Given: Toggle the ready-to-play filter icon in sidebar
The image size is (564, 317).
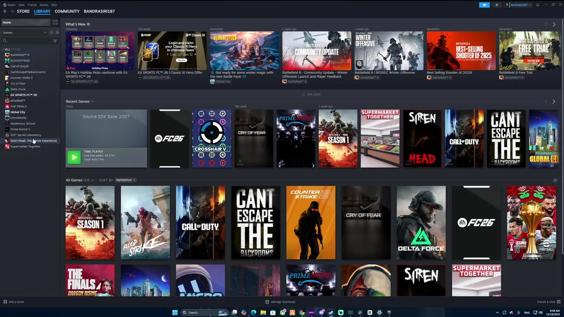Looking at the screenshot, I should click(57, 33).
